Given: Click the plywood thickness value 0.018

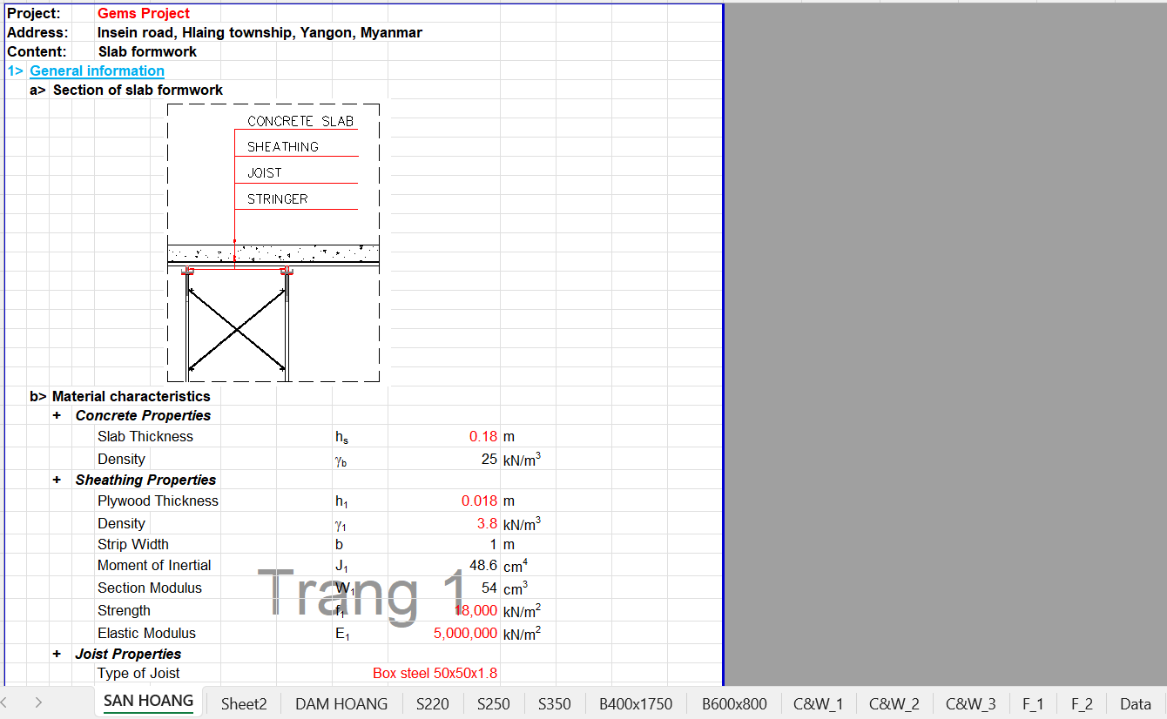Looking at the screenshot, I should coord(479,501).
